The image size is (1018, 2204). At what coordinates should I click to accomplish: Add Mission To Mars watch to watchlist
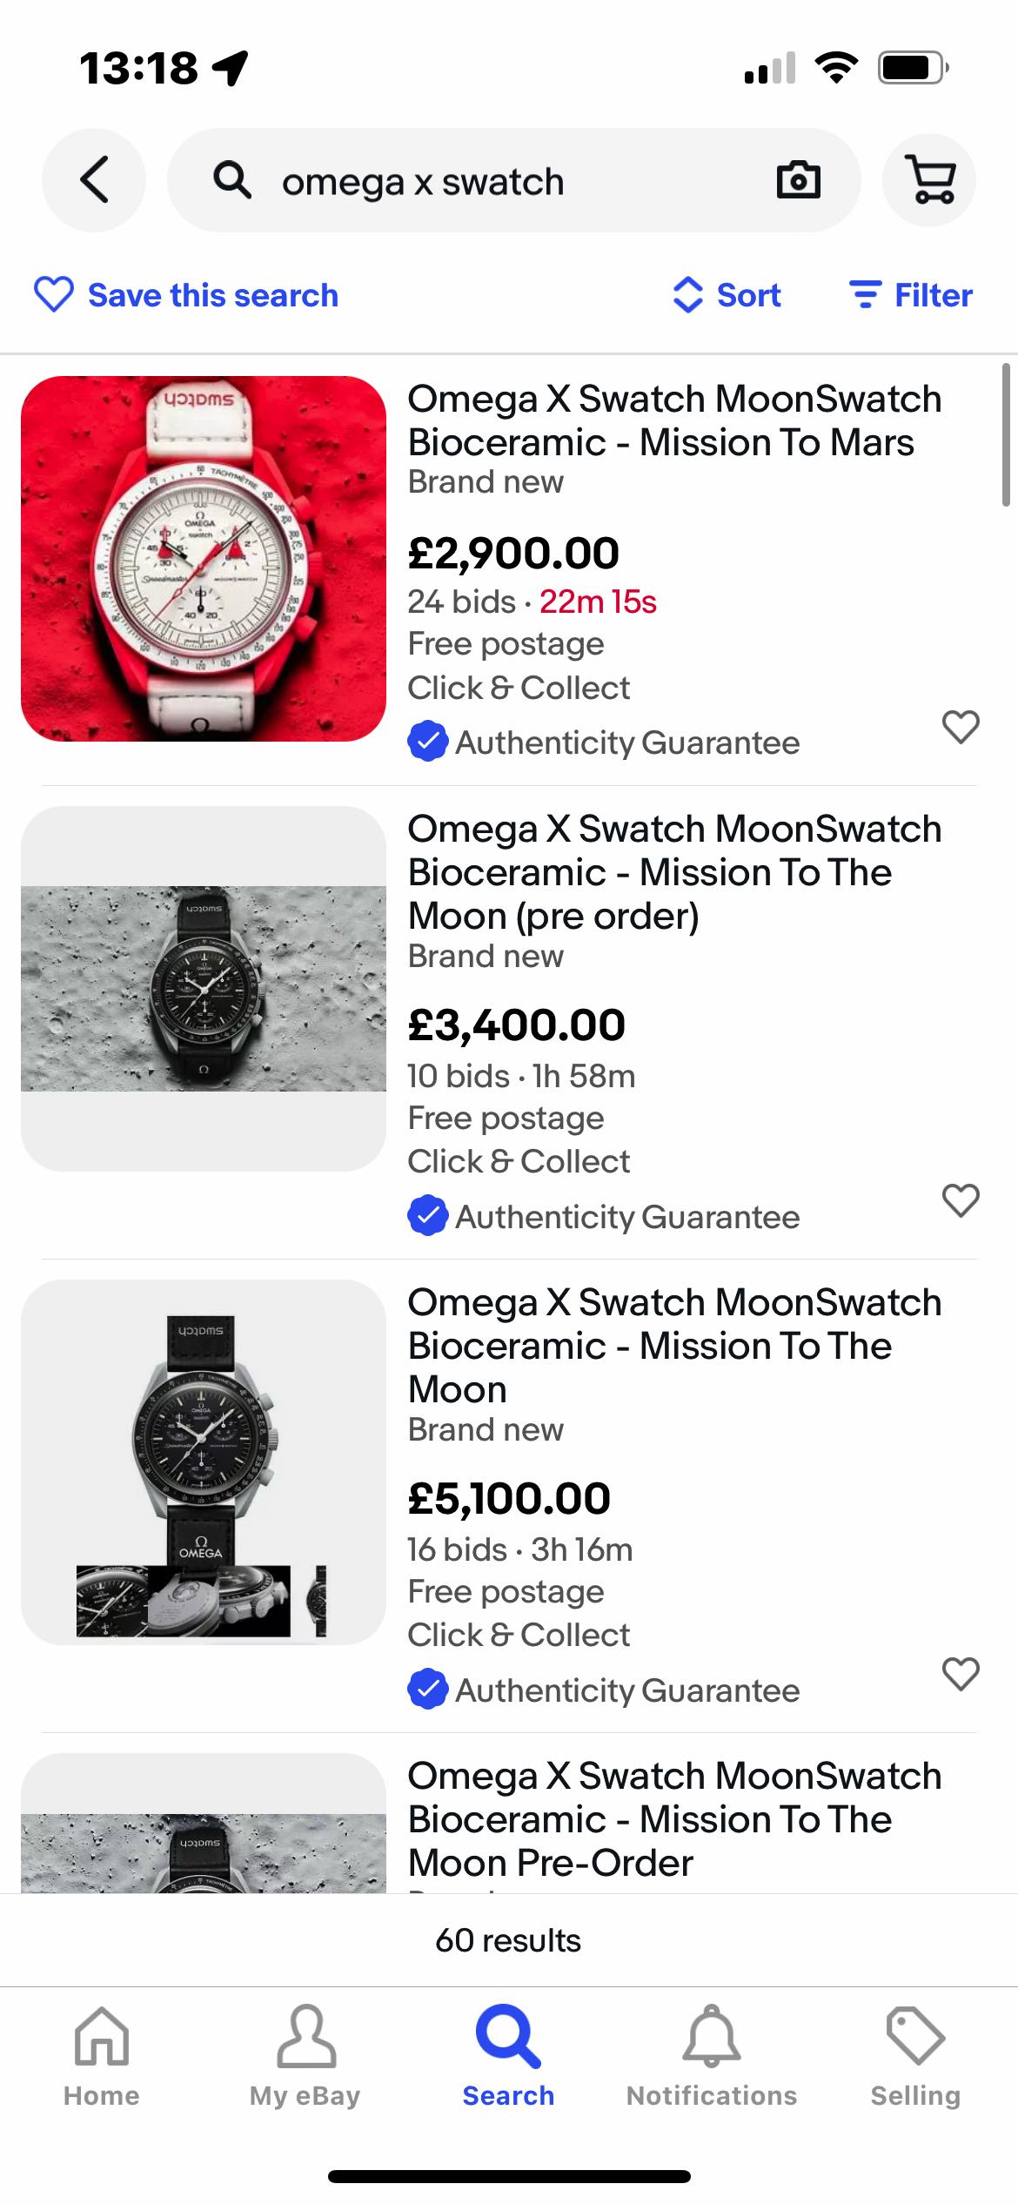(961, 727)
